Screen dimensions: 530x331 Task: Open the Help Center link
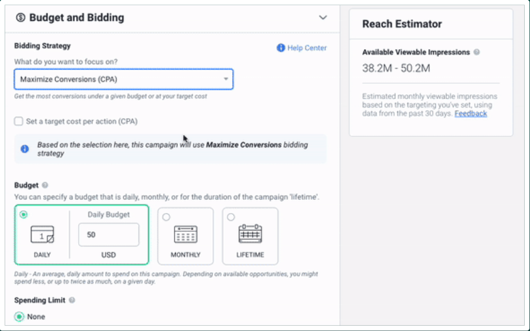[307, 48]
